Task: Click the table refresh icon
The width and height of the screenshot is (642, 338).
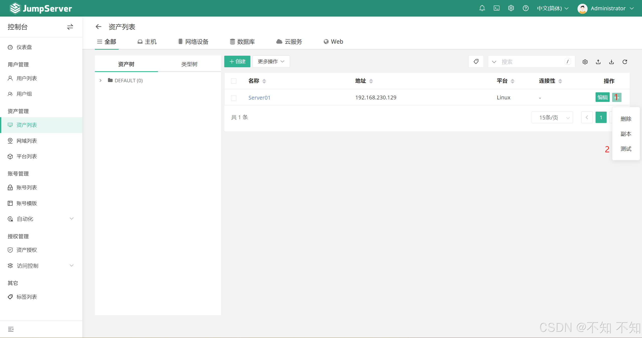Action: 625,62
